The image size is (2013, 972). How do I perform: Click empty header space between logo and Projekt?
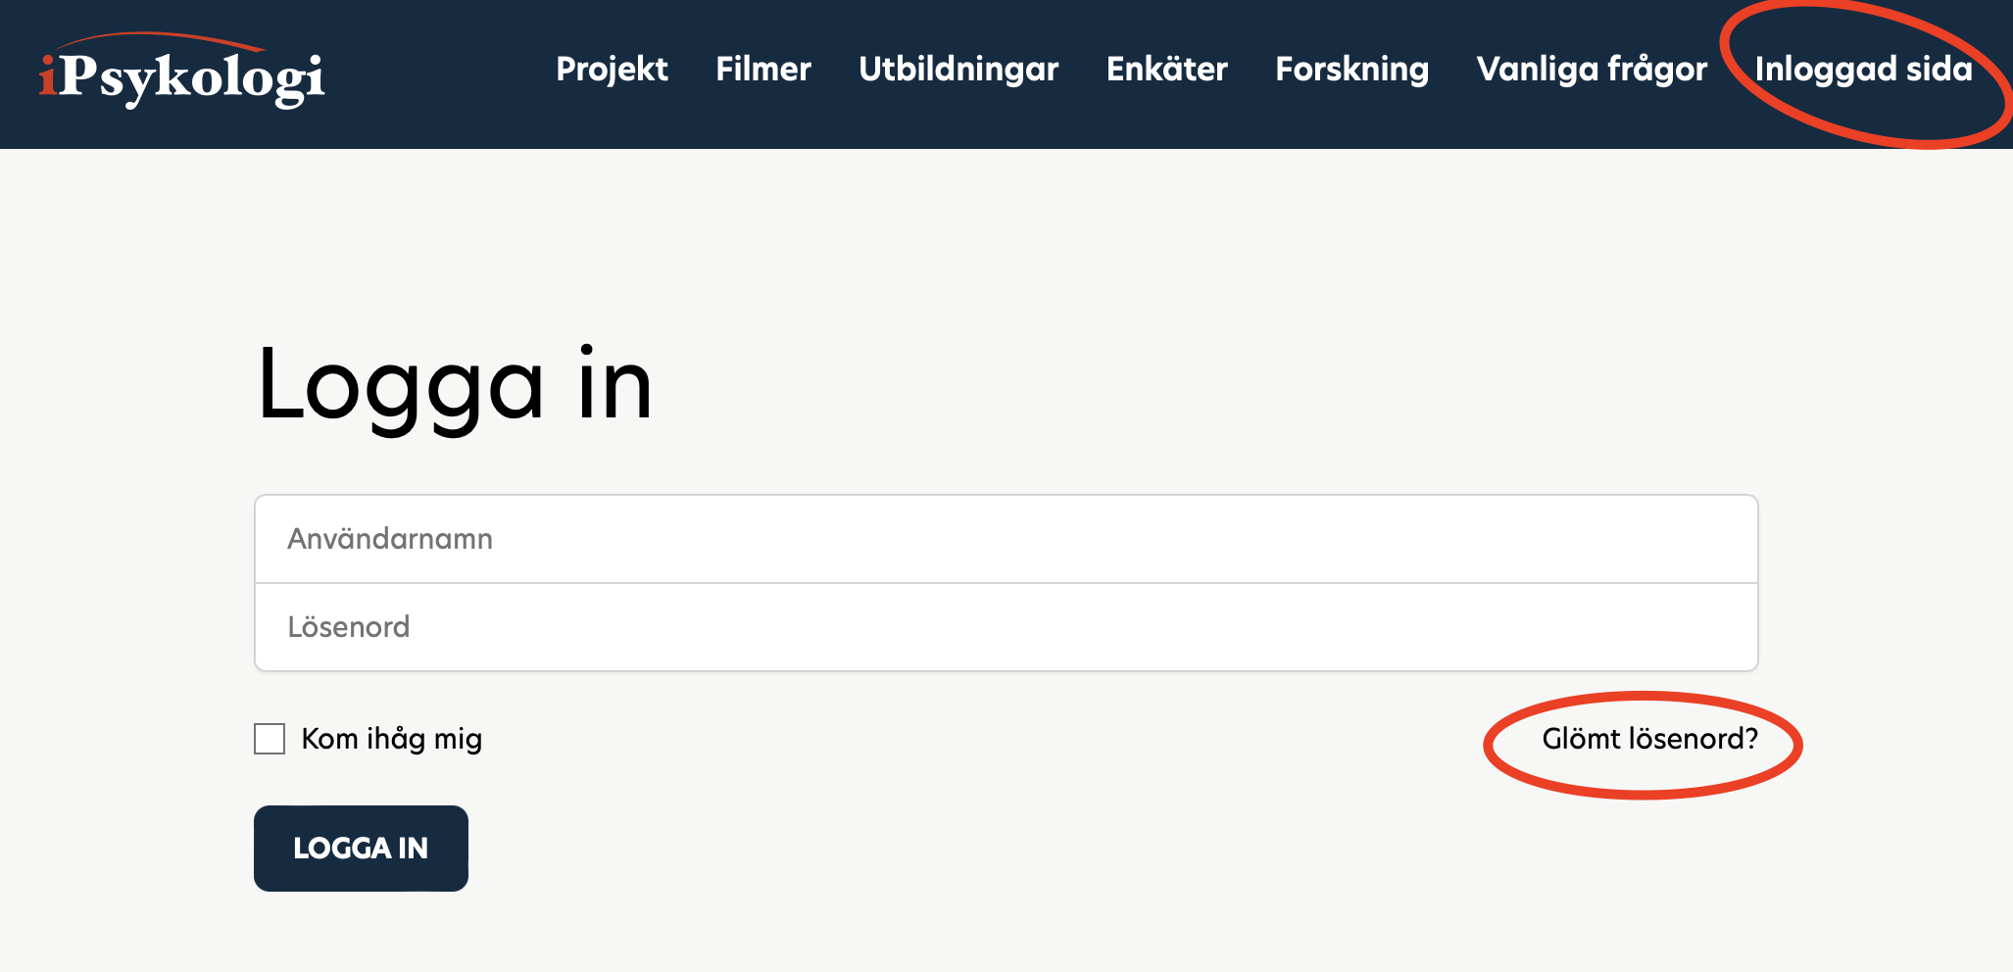pyautogui.click(x=441, y=73)
